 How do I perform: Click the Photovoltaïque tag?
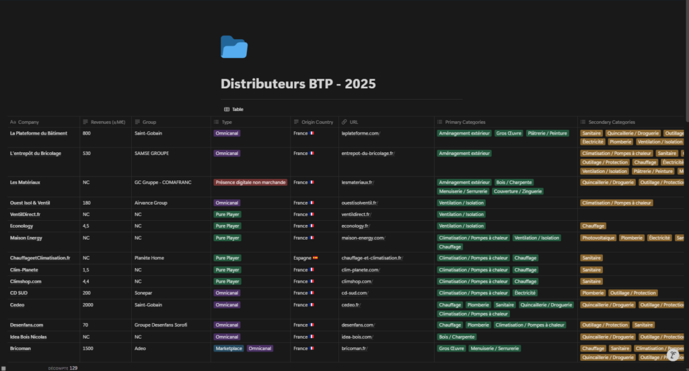pyautogui.click(x=598, y=238)
